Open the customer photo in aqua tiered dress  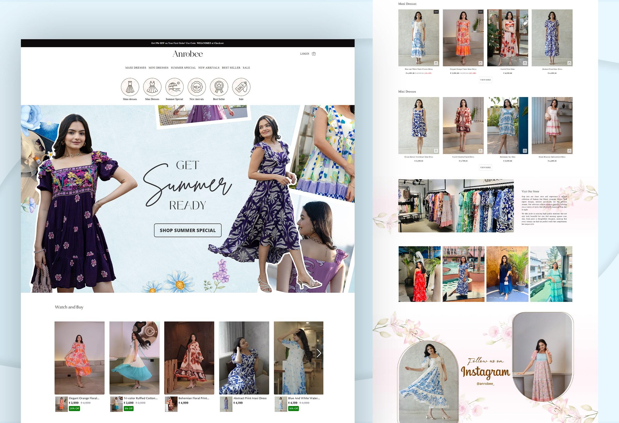(551, 274)
